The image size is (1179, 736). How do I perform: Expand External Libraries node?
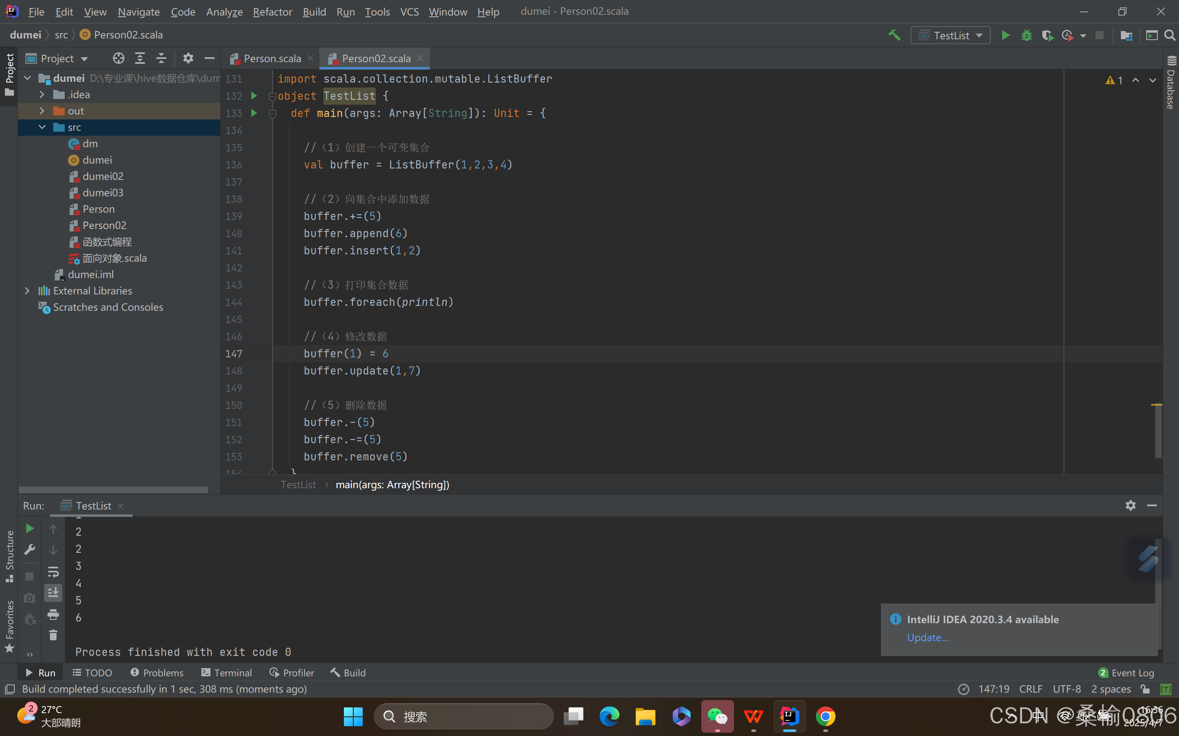[27, 291]
